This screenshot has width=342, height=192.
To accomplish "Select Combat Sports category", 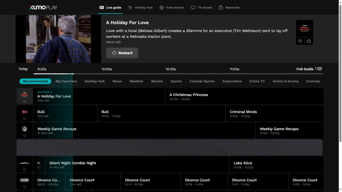I will click(x=202, y=81).
